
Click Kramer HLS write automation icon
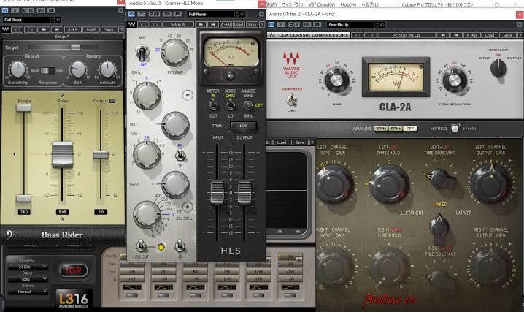pyautogui.click(x=157, y=14)
